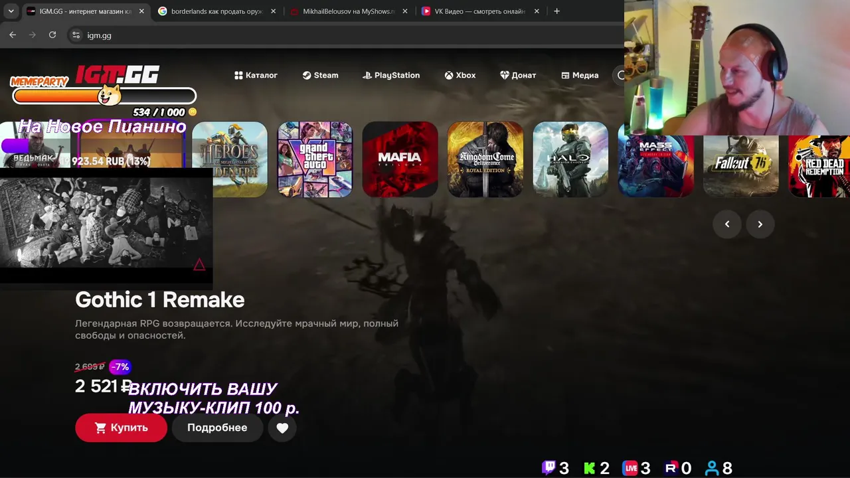This screenshot has width=850, height=478.
Task: Click the -7% discount badge
Action: click(120, 366)
